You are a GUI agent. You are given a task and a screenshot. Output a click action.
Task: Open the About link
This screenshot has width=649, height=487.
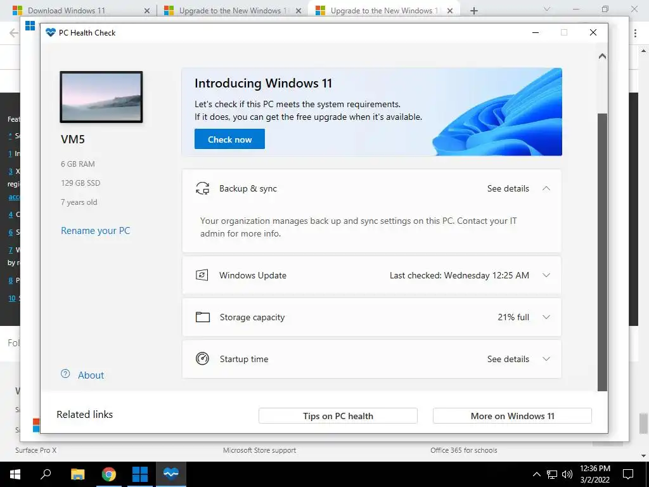91,375
